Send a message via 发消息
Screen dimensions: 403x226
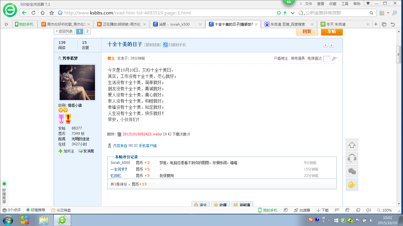pyautogui.click(x=86, y=151)
